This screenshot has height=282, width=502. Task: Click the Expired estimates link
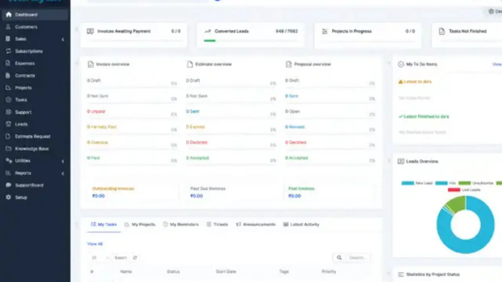point(195,127)
